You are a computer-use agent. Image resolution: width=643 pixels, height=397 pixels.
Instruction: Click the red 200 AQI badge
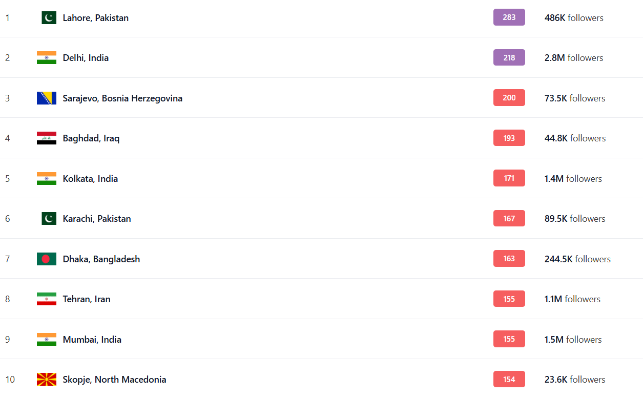pos(509,98)
